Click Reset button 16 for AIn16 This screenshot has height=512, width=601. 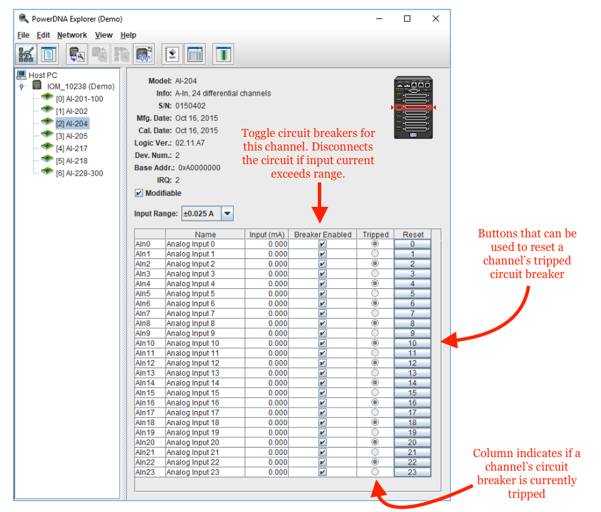[412, 403]
